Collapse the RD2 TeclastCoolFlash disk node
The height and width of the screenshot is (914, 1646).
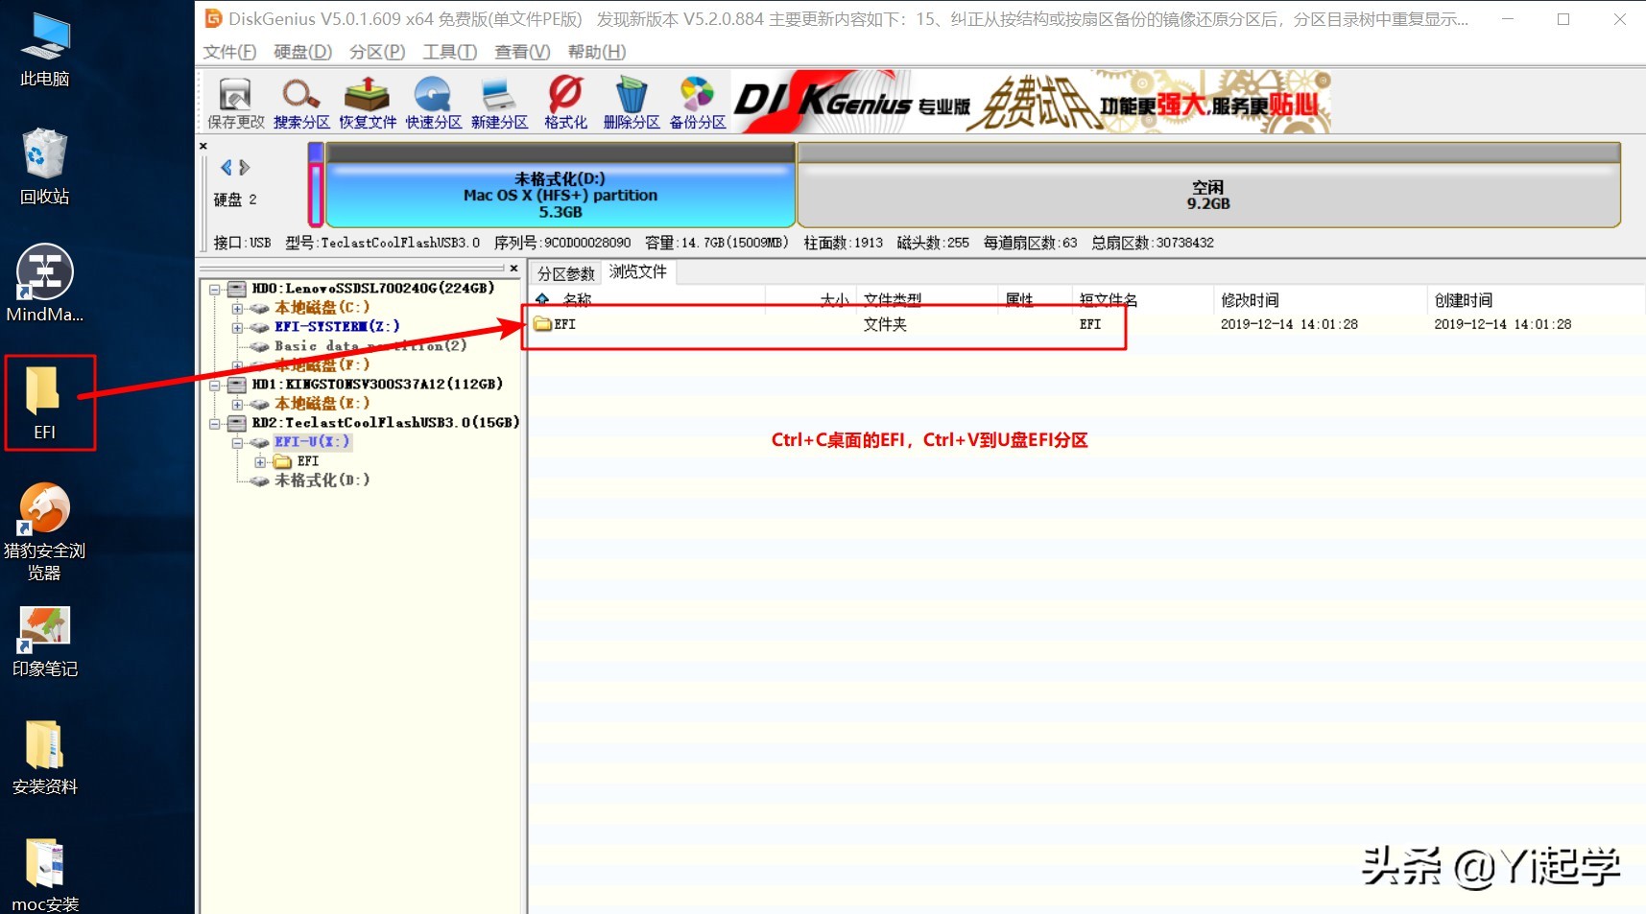click(215, 423)
